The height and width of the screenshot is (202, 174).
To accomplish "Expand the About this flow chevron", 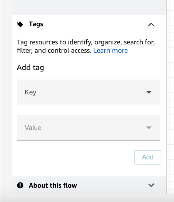I will [151, 185].
